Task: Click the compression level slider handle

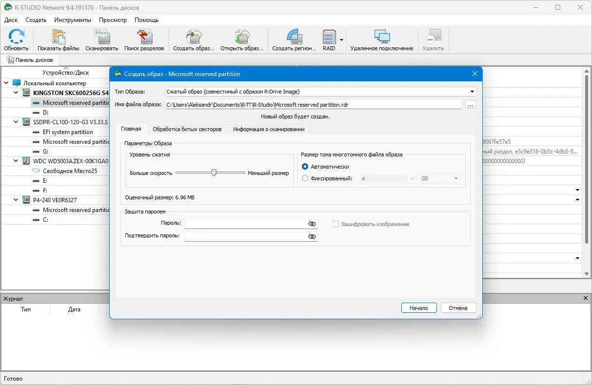Action: tap(214, 173)
